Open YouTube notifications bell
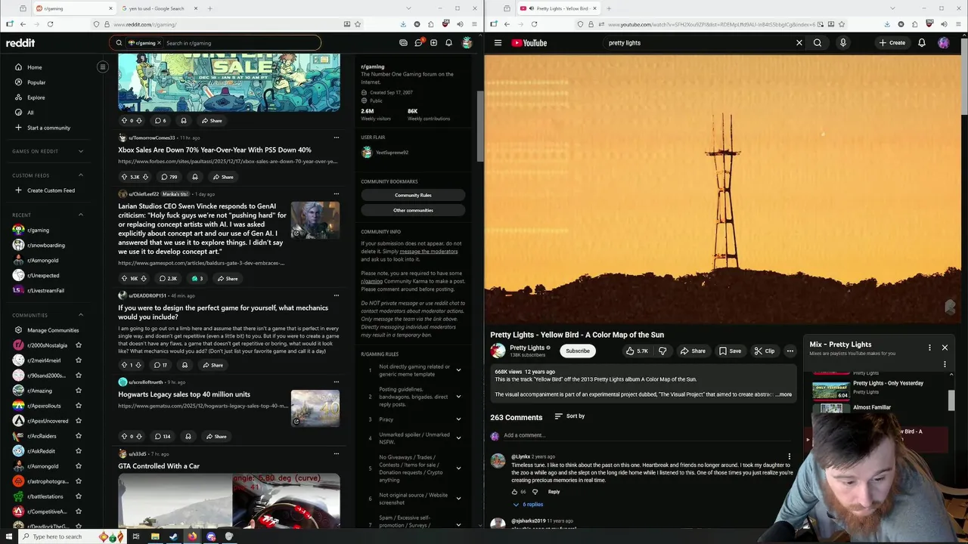Screen dimensions: 968x544 tap(921, 43)
